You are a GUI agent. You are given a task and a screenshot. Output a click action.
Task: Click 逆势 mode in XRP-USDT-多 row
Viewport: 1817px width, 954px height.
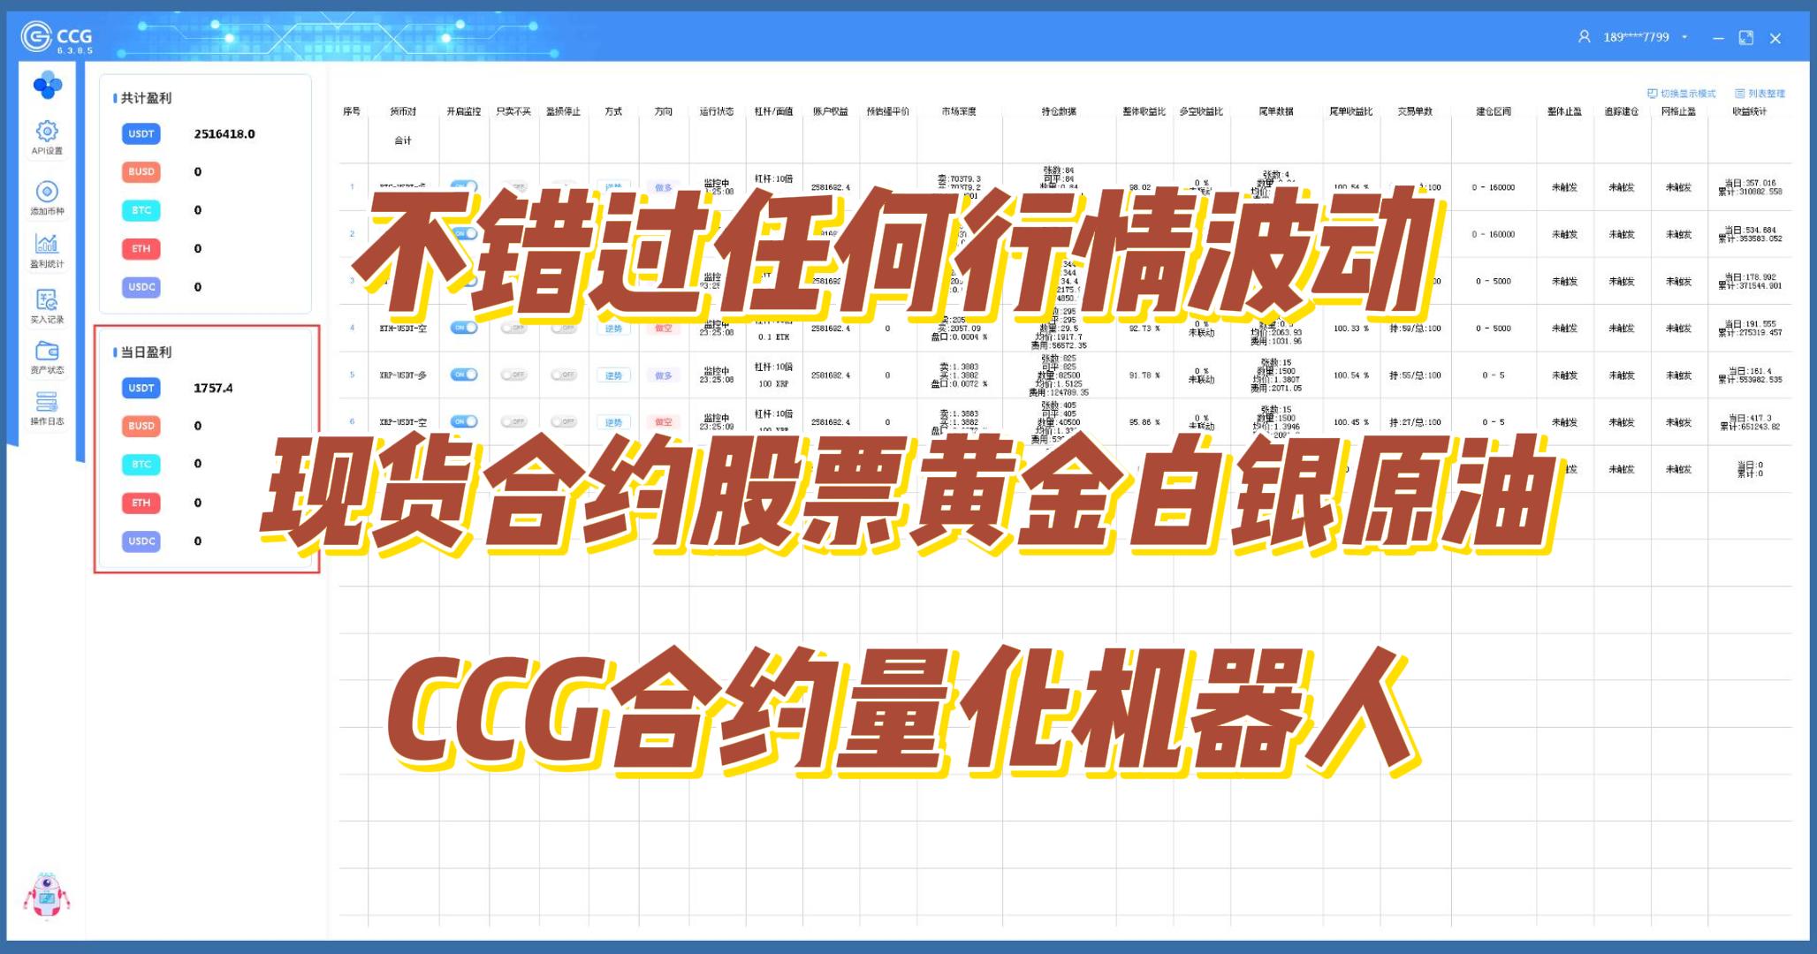(x=613, y=375)
